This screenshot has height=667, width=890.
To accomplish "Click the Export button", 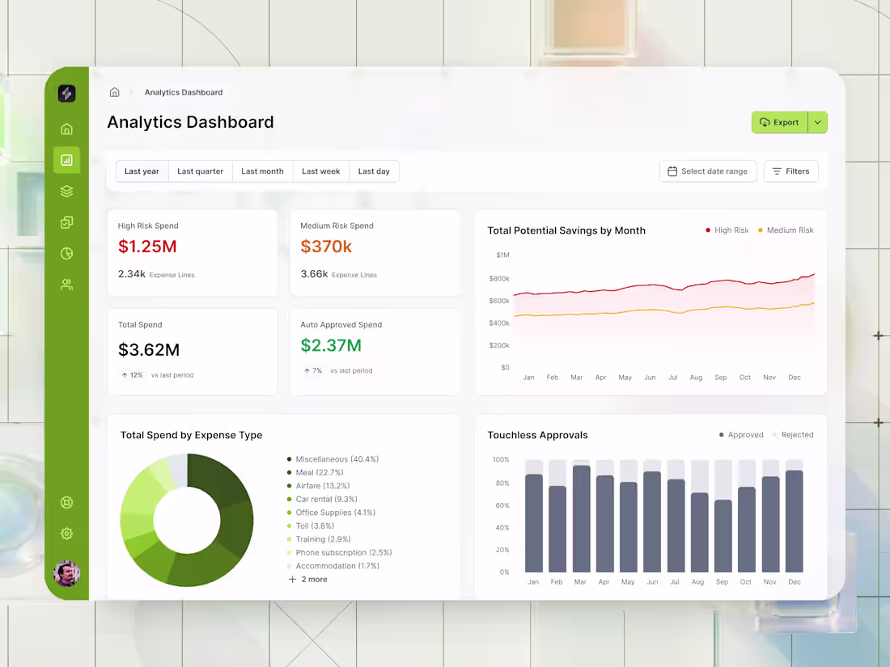I will tap(779, 122).
